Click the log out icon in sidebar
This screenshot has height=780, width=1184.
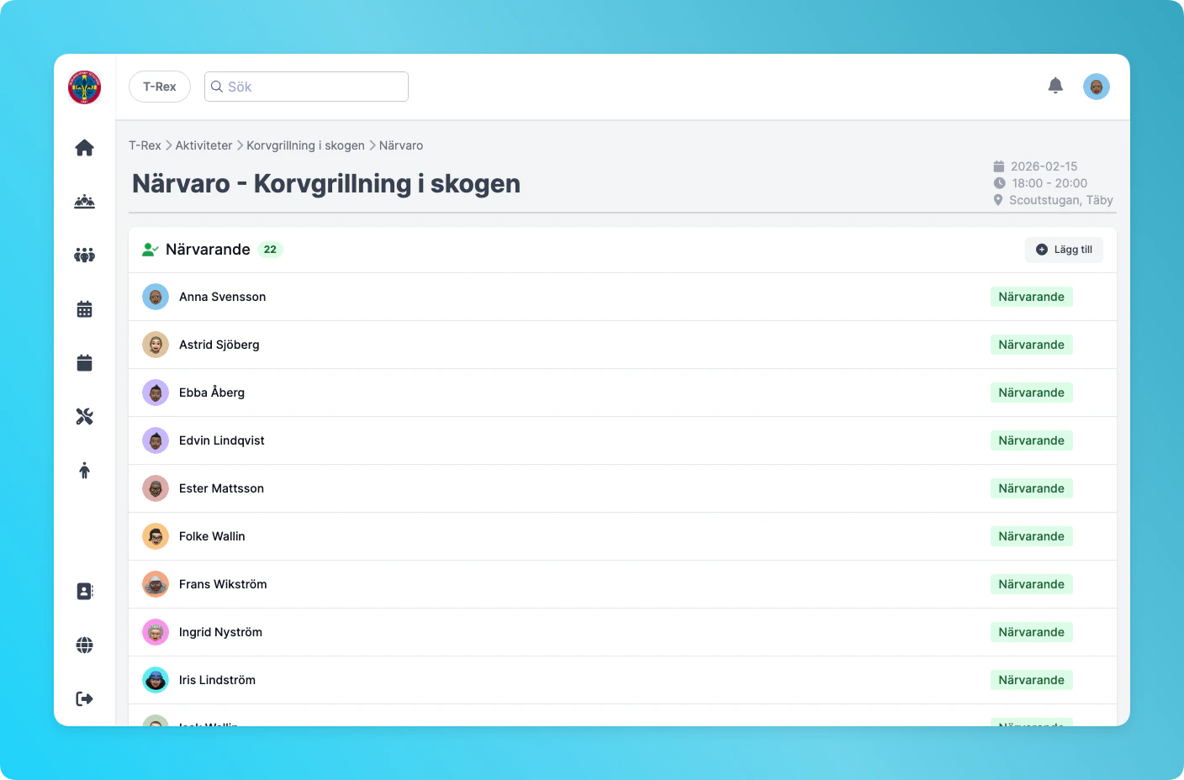point(84,699)
